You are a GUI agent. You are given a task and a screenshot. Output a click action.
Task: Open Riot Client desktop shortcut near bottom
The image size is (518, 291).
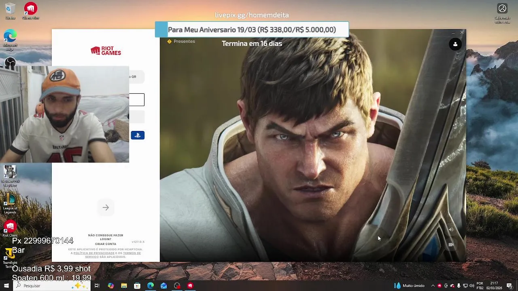coord(10,229)
